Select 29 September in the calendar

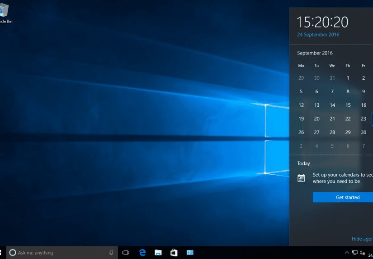(348, 132)
